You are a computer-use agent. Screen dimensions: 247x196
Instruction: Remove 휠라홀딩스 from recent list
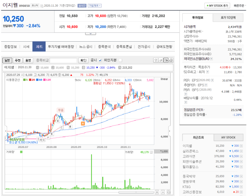pyautogui.click(x=241, y=167)
